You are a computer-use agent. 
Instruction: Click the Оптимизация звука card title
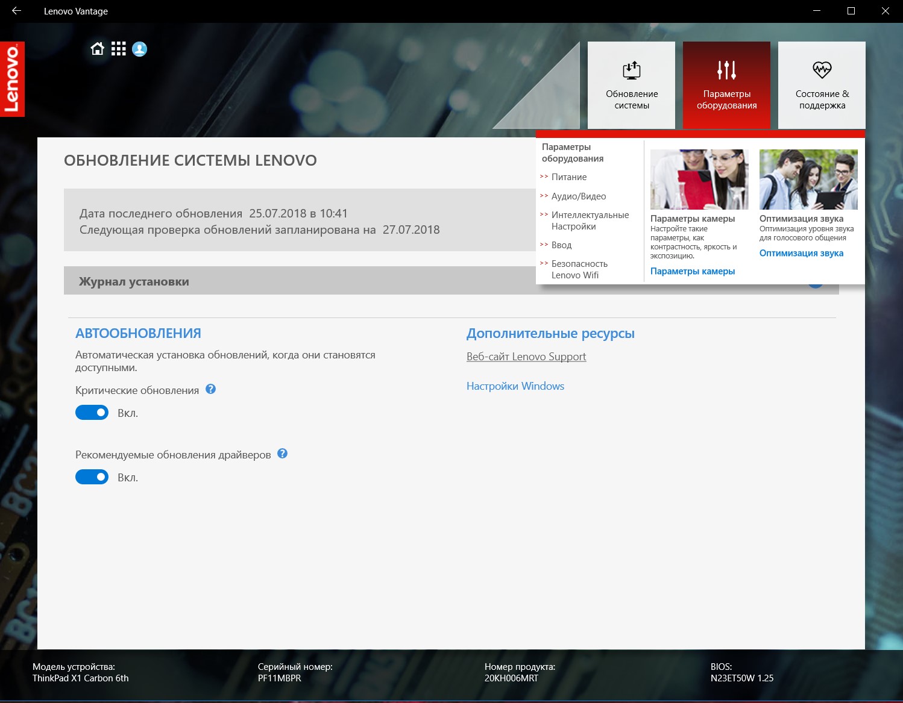pyautogui.click(x=801, y=219)
